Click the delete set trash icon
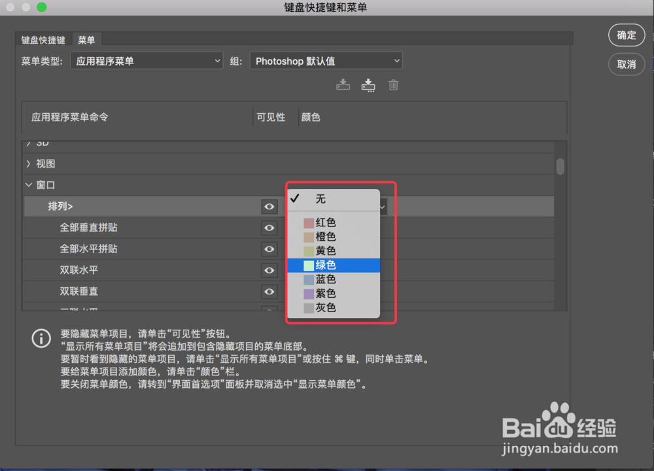Image resolution: width=654 pixels, height=471 pixels. (393, 84)
